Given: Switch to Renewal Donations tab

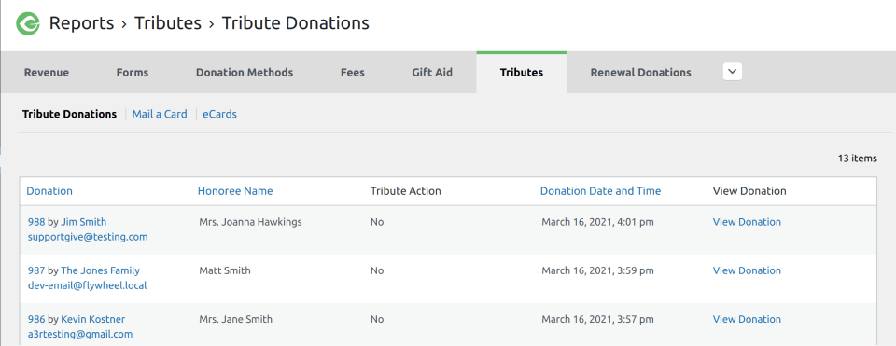Looking at the screenshot, I should click(x=640, y=73).
